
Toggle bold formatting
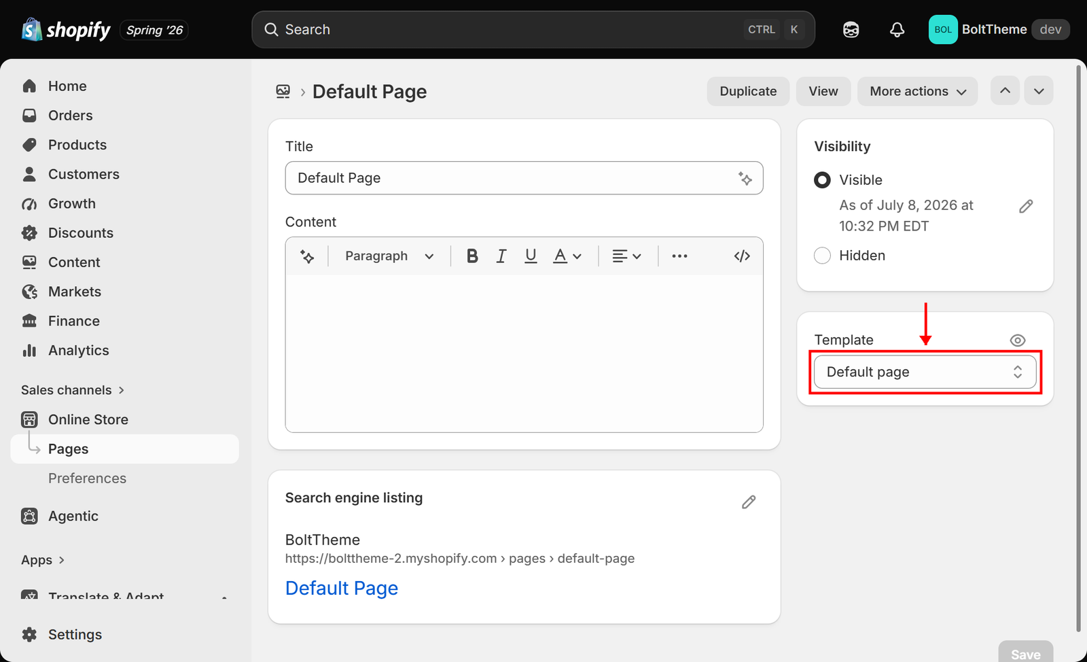472,256
